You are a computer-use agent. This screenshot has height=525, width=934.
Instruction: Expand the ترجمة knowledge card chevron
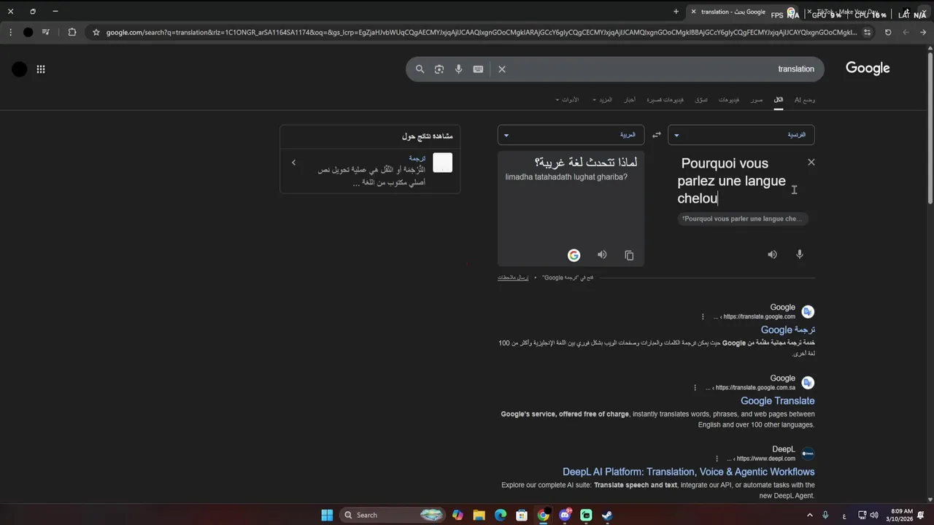pyautogui.click(x=293, y=163)
